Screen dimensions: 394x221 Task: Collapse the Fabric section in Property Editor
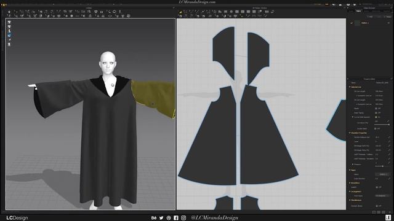(350, 170)
